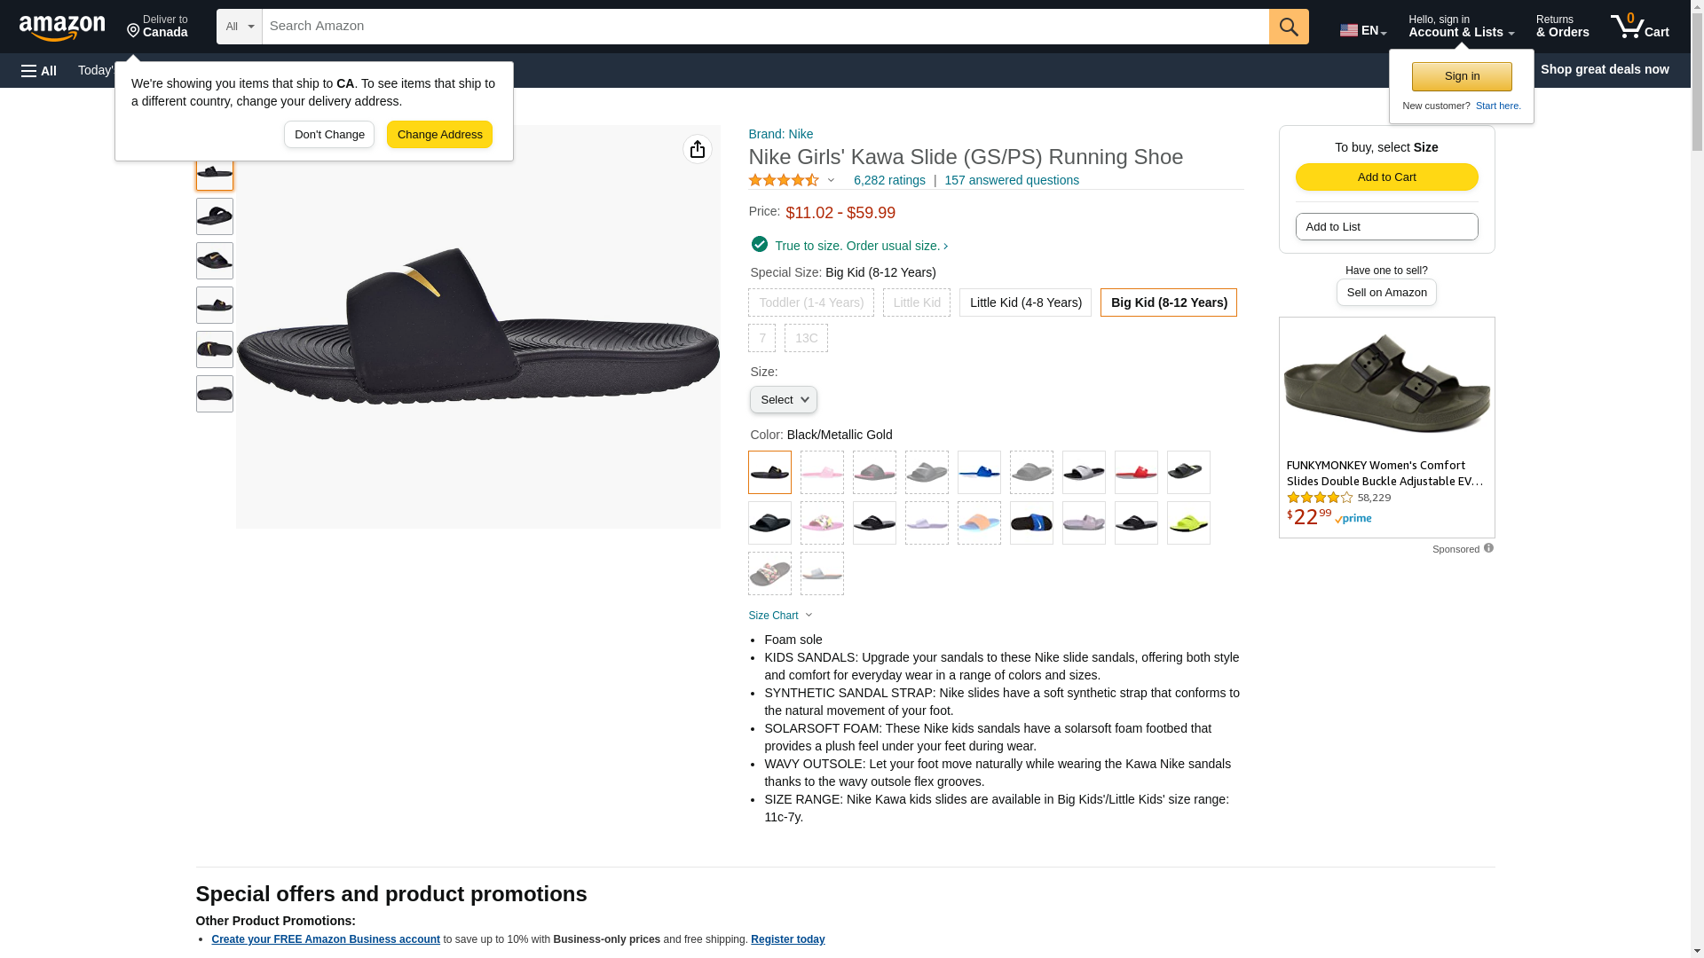
Task: Open the shopping cart
Action: coord(1639,27)
